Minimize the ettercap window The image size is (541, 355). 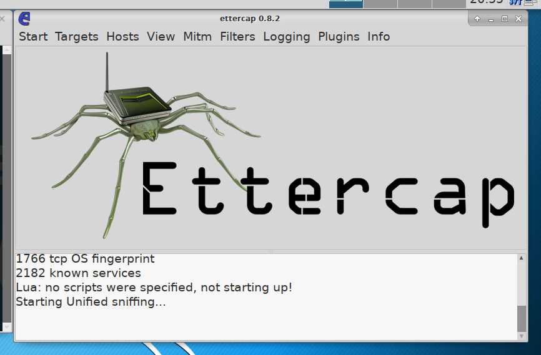491,19
